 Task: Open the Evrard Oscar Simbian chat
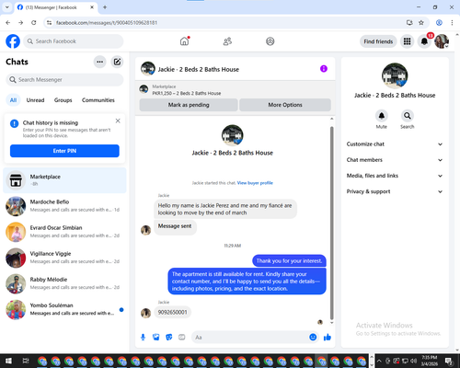(x=64, y=232)
